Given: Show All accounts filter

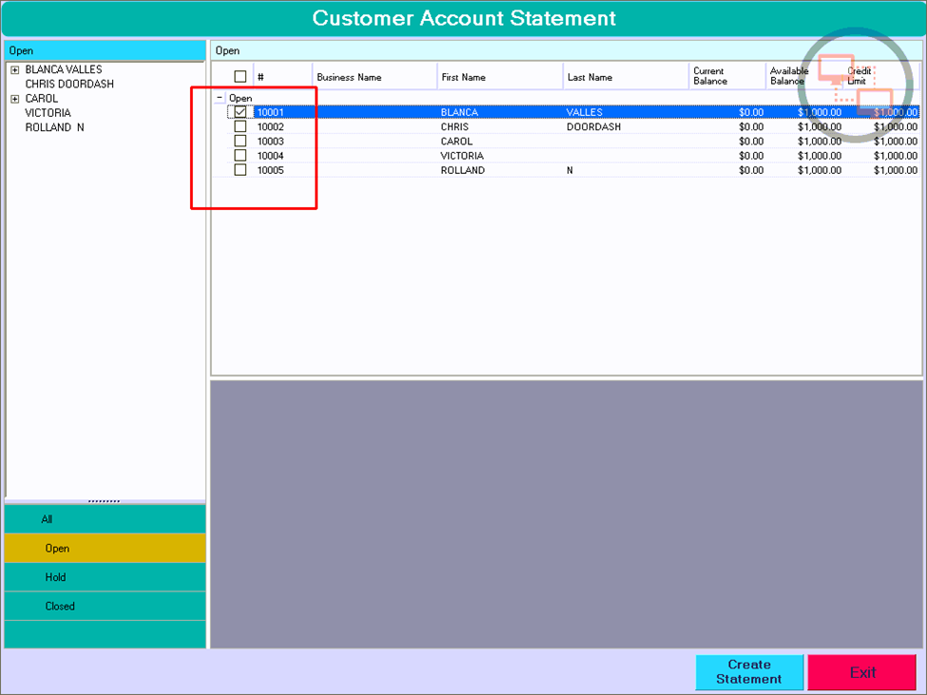Looking at the screenshot, I should (106, 519).
